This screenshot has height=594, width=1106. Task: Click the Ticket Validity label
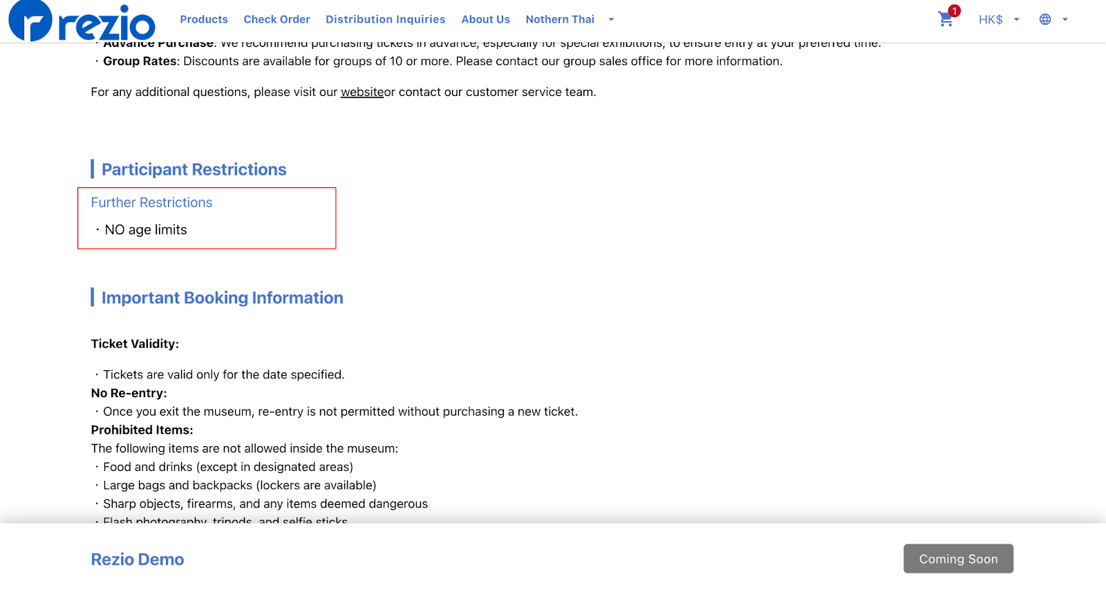(135, 344)
